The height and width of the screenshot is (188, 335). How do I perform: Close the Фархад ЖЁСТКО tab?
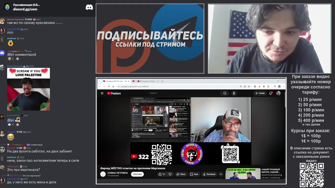[129, 81]
